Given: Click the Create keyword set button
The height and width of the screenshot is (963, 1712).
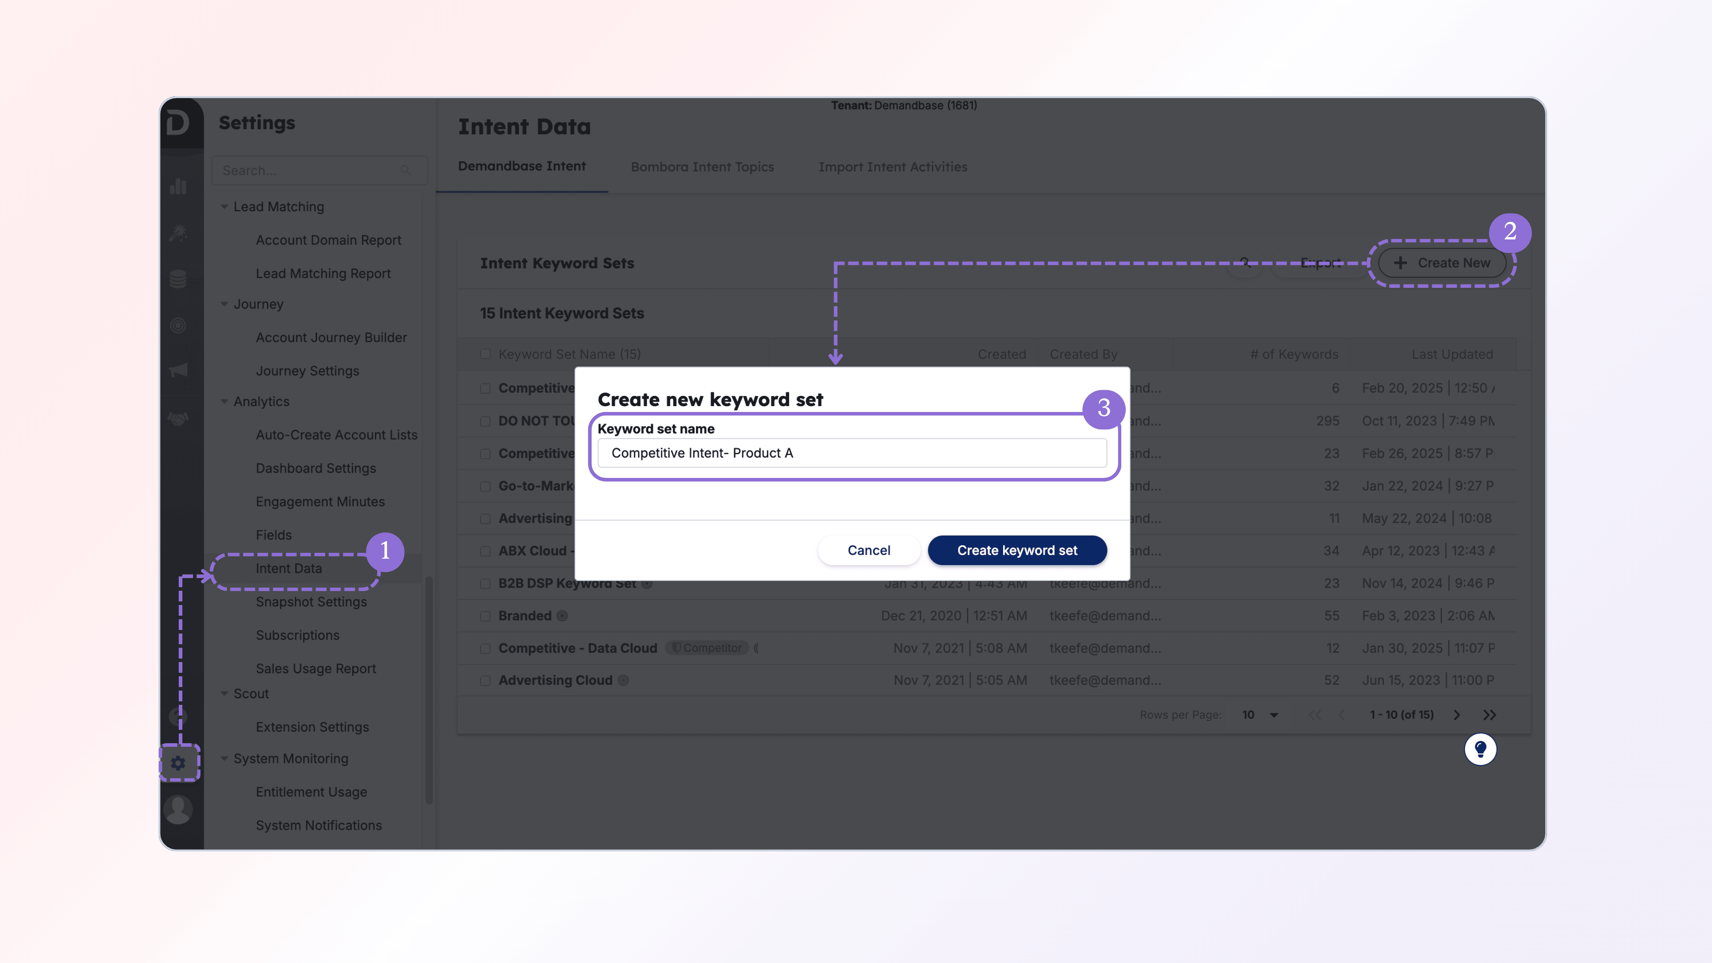Looking at the screenshot, I should pyautogui.click(x=1017, y=550).
